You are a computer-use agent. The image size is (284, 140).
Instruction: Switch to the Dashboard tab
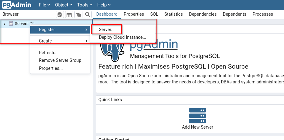click(x=107, y=14)
